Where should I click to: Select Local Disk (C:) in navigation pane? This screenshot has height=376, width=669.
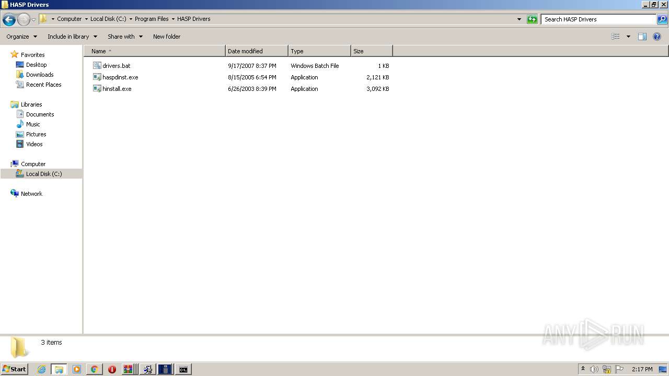pyautogui.click(x=43, y=174)
